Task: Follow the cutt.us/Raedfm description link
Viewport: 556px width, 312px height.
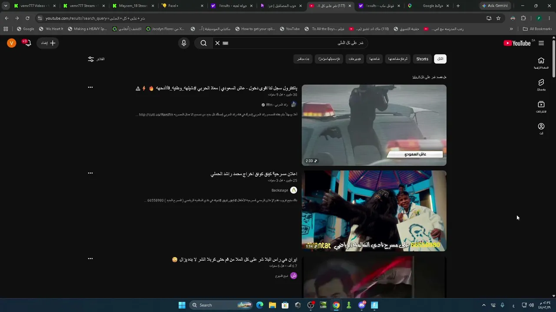Action: (156, 115)
